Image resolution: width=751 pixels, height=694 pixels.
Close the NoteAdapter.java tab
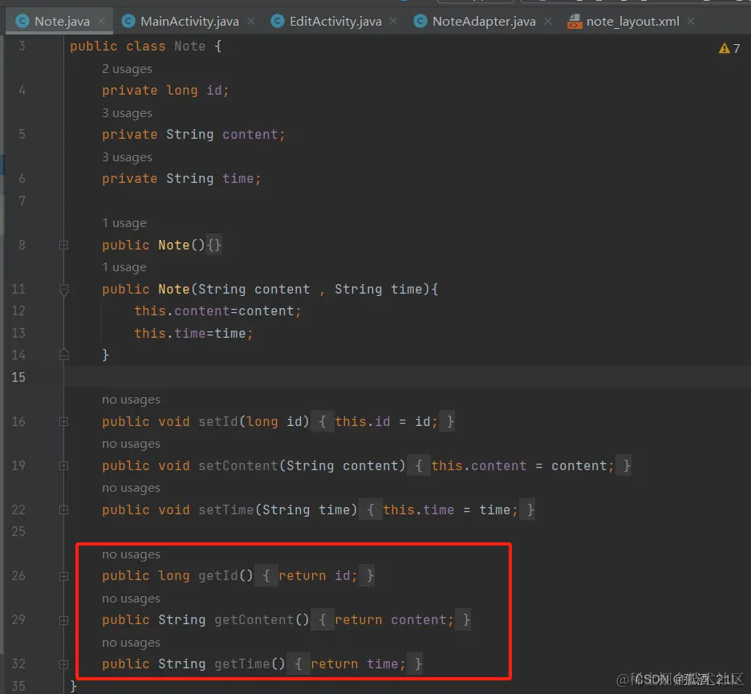(x=548, y=21)
